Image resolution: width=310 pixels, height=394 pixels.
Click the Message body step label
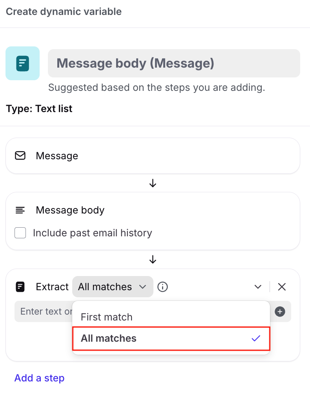tap(70, 210)
